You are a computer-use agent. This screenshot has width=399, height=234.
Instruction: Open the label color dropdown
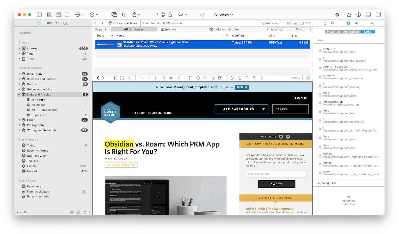[x=182, y=15]
